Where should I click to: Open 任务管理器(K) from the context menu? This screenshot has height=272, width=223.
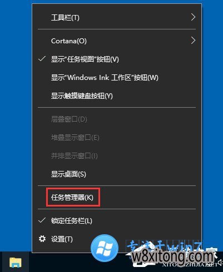click(117, 198)
